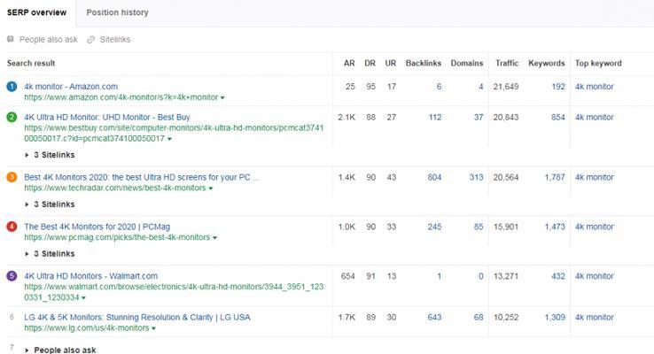Click the purple position 5 badge
654x354 pixels.
point(12,276)
